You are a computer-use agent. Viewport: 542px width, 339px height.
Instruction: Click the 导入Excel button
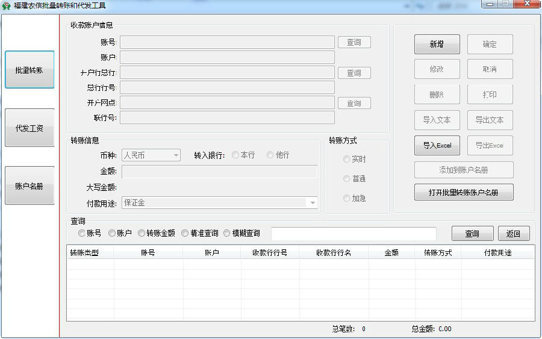tap(437, 146)
